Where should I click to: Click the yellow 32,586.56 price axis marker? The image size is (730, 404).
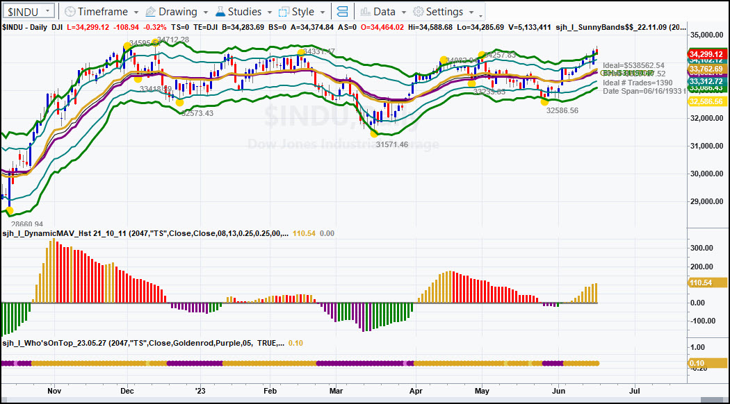pyautogui.click(x=706, y=101)
